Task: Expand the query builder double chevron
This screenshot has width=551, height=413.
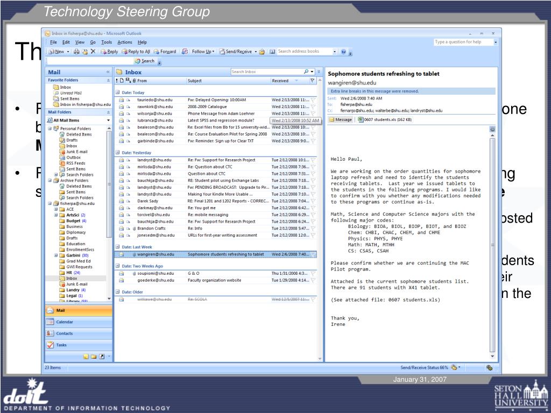Action: coord(319,72)
